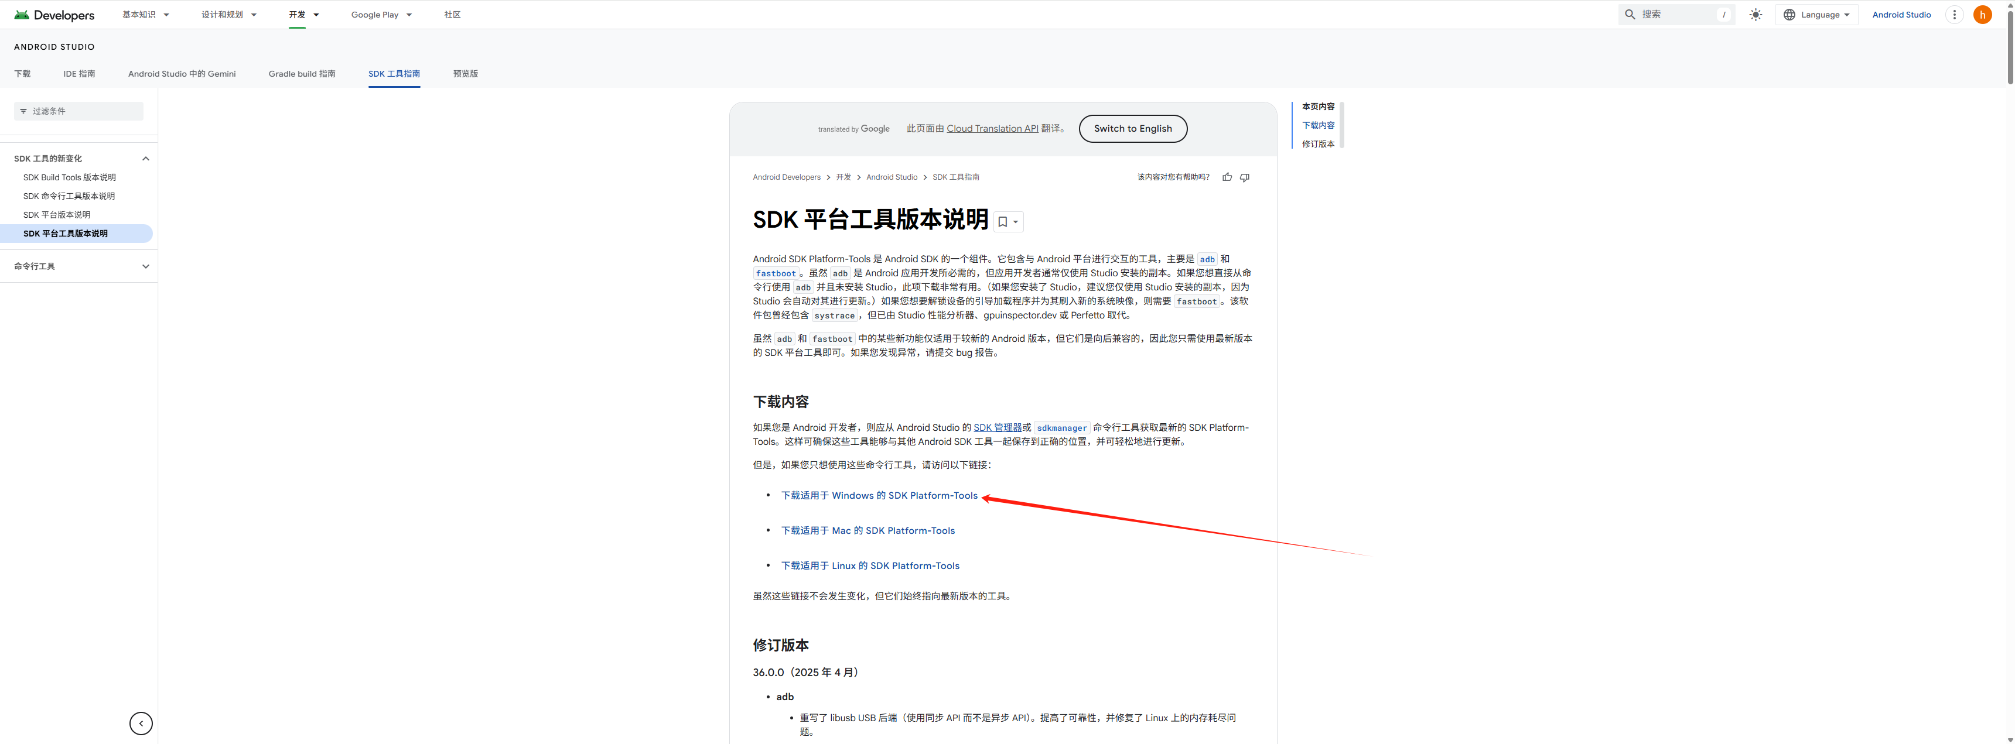This screenshot has width=2015, height=744.
Task: Click the orange user avatar
Action: [x=1982, y=15]
